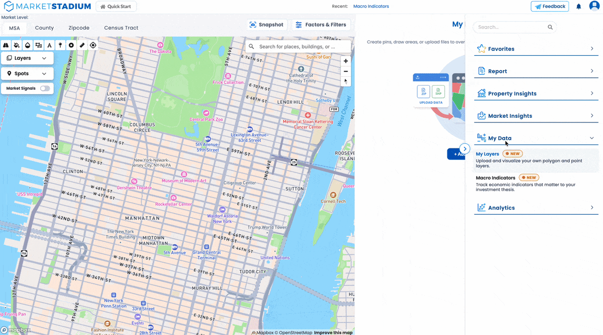Open the recent Macro Indicators link
The image size is (603, 335).
click(x=371, y=7)
